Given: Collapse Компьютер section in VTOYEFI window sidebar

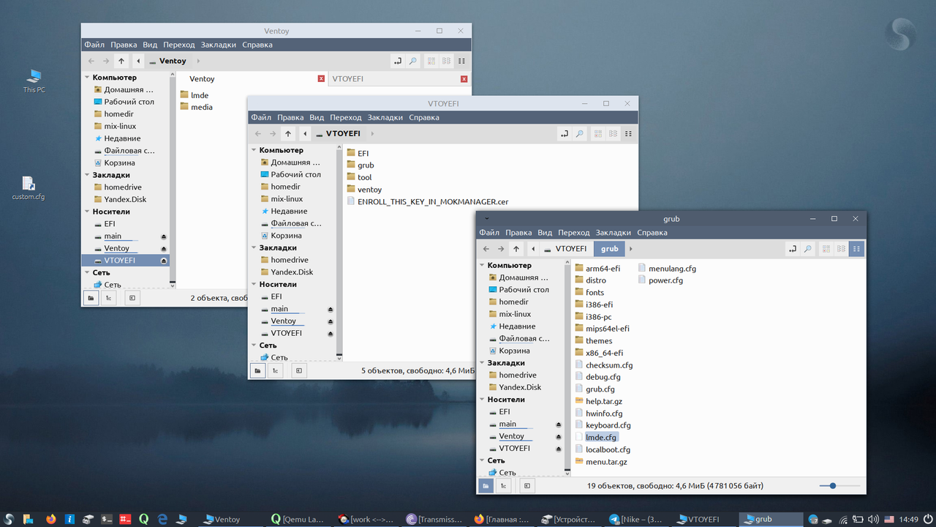Looking at the screenshot, I should pos(254,150).
